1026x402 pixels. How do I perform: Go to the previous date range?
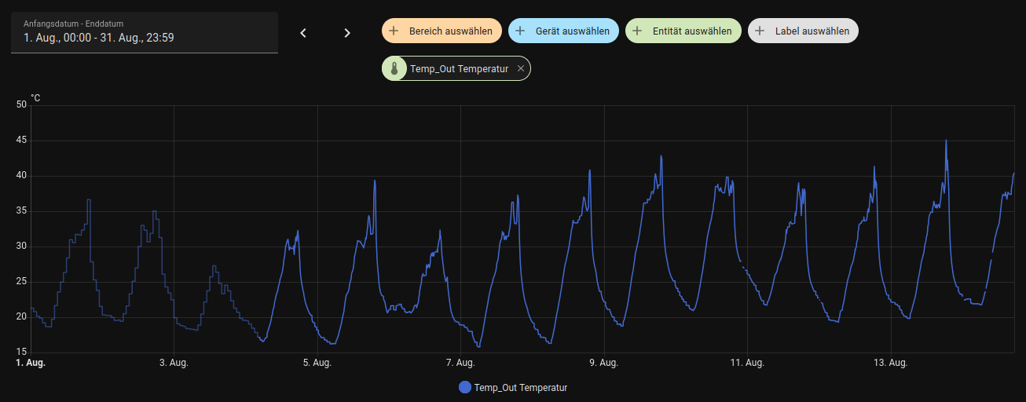pos(303,33)
